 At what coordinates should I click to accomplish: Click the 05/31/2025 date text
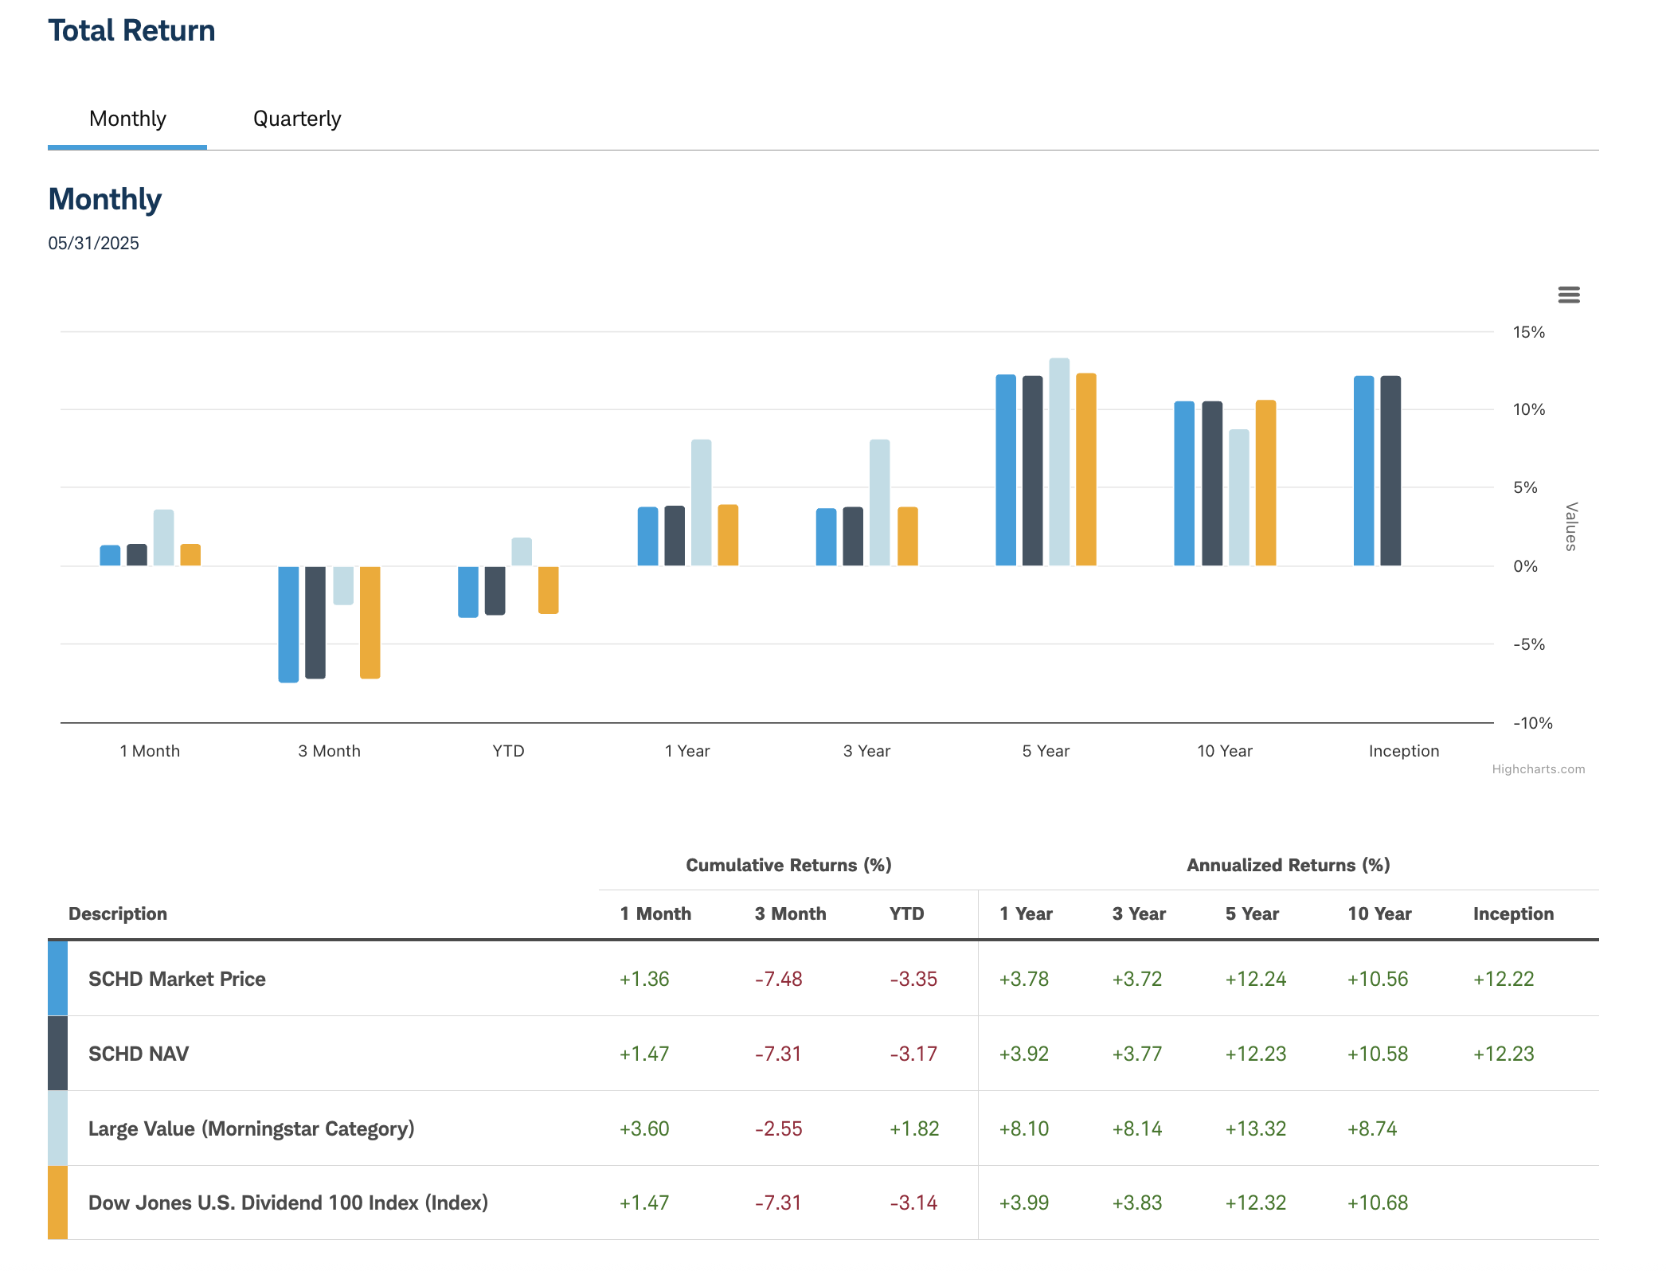tap(93, 244)
